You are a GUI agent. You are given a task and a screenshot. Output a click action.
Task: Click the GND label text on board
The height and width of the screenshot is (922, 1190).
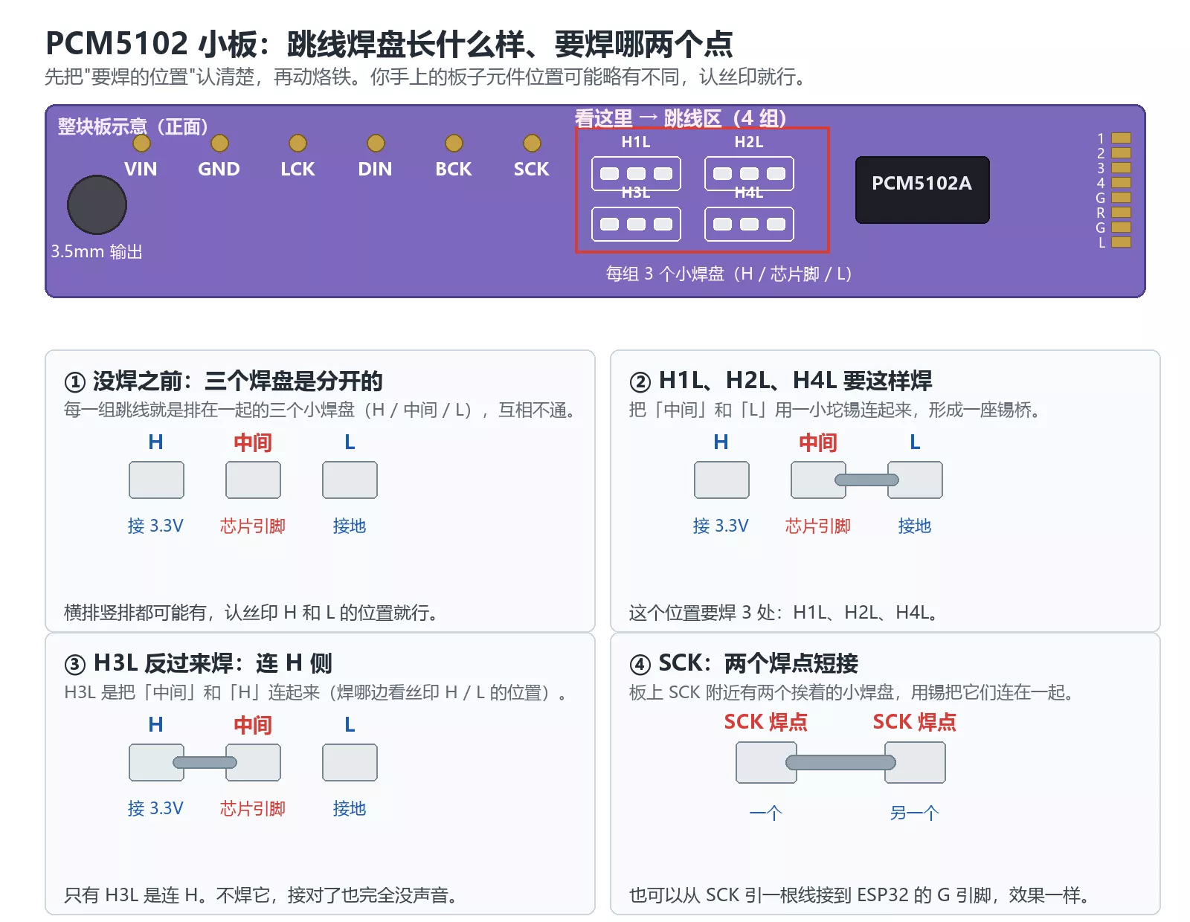(x=219, y=169)
